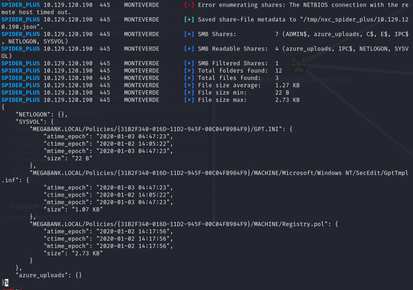Image resolution: width=413 pixels, height=290 pixels.
Task: Click the "size": "2.73 KB" value
Action: click(x=73, y=253)
